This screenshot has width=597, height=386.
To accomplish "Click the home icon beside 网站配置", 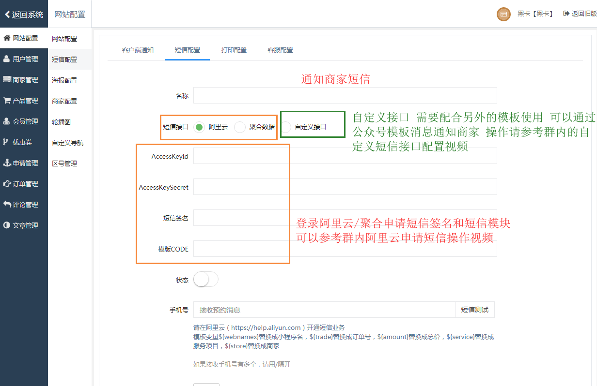I will click(7, 38).
